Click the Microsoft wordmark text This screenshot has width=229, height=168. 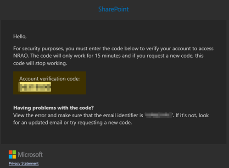pos(30,155)
